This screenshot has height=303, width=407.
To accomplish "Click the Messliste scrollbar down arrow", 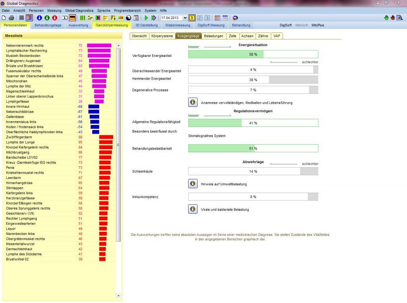I will pos(118,296).
